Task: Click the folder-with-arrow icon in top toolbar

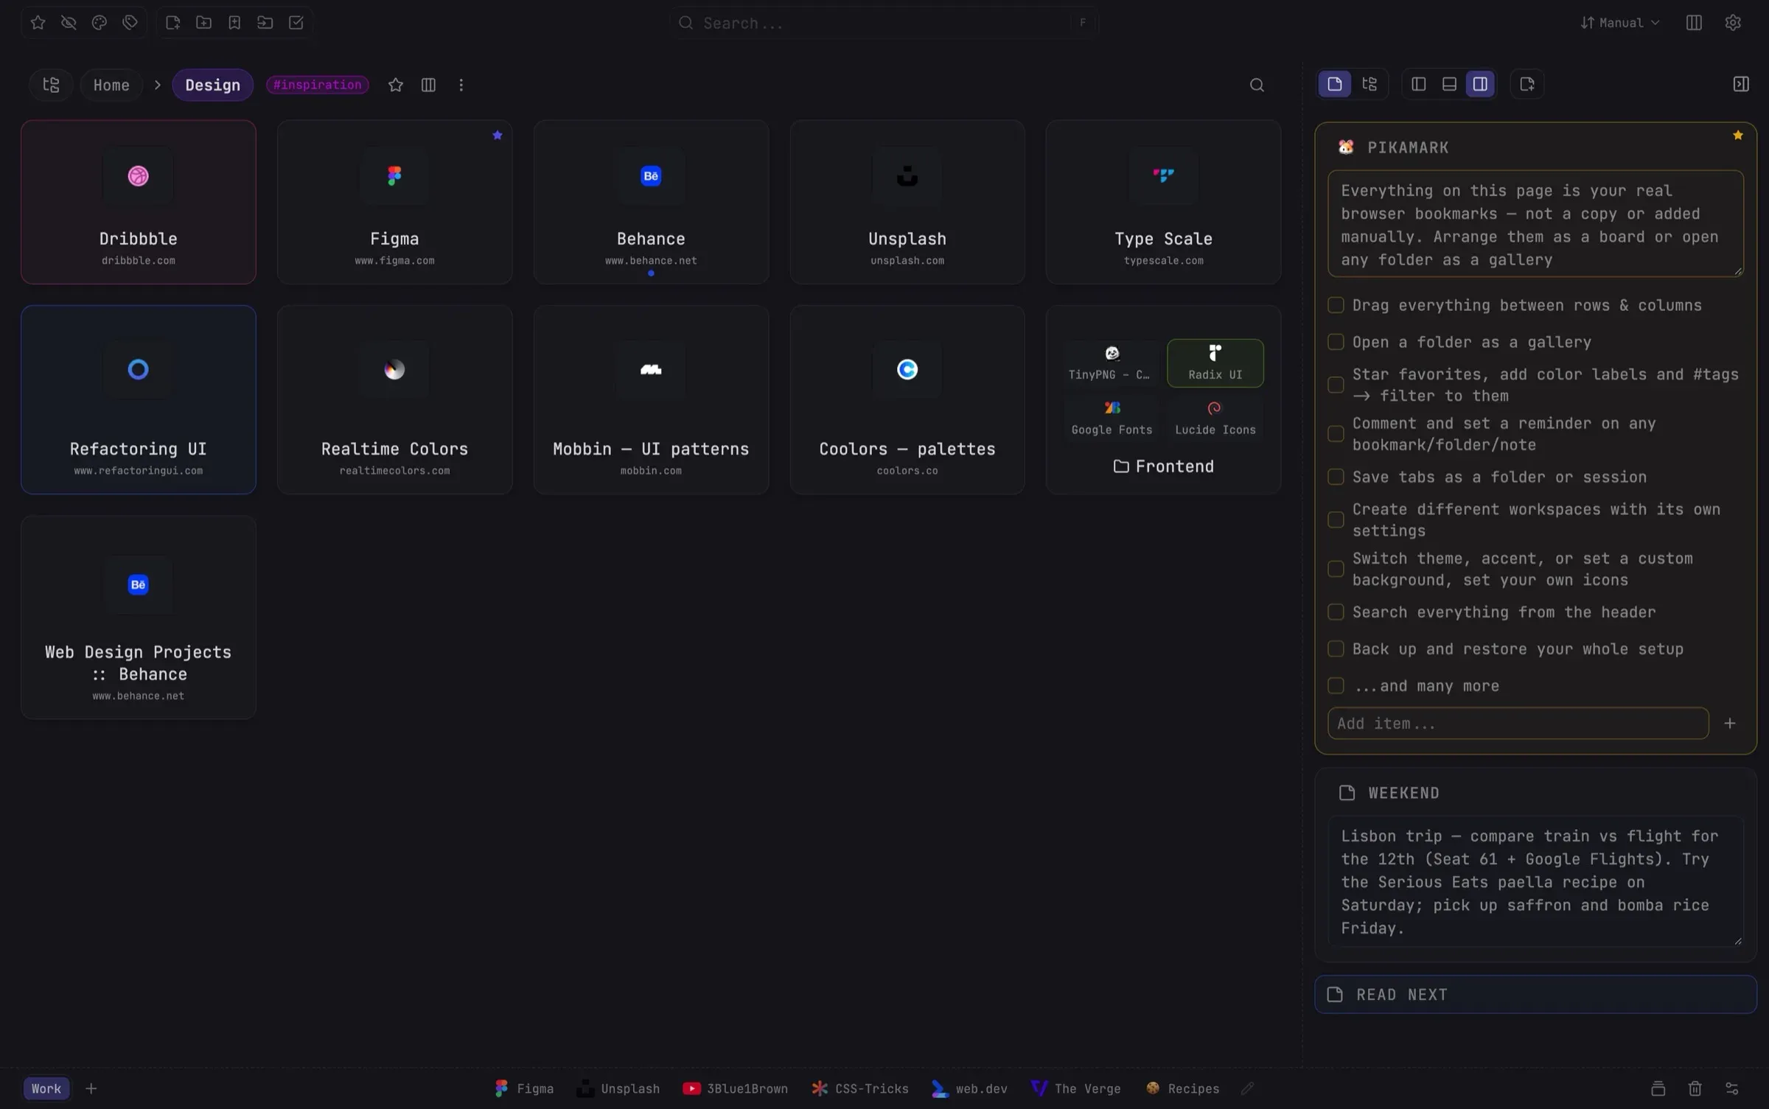Action: point(265,23)
